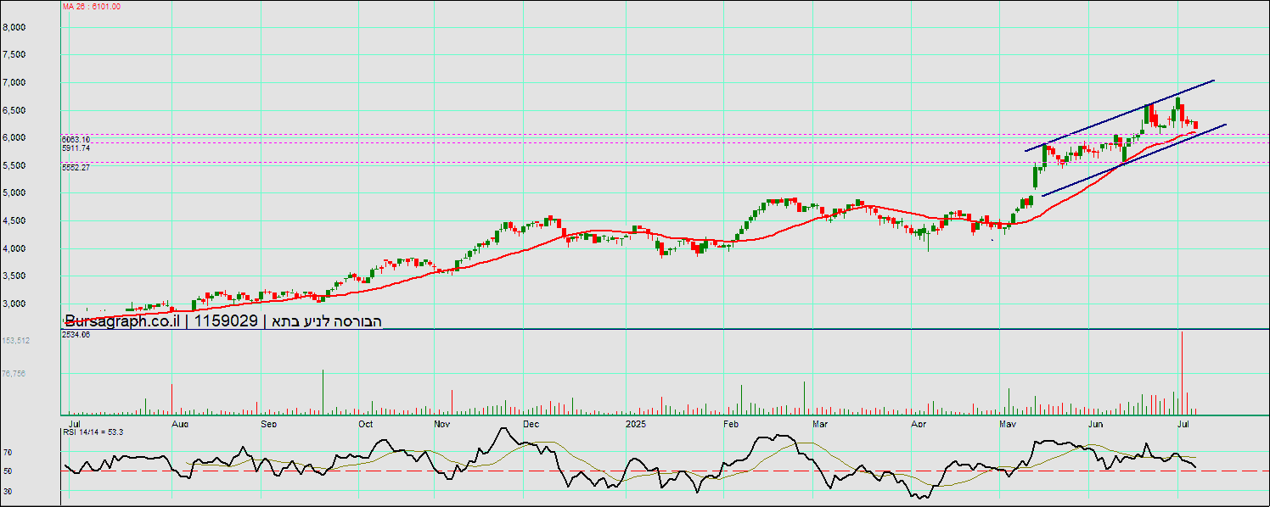This screenshot has height=507, width=1270.
Task: Click the MA 26 indicator label
Action: point(92,7)
